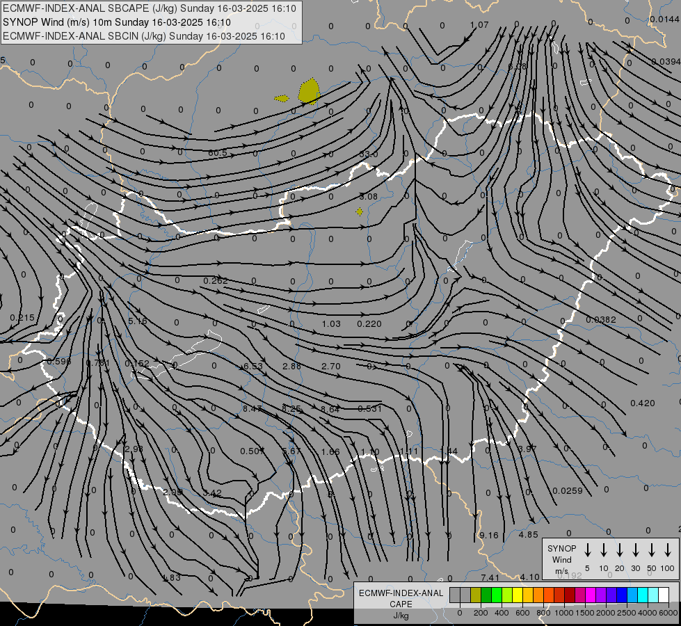Click the 5.67 map value

291,452
